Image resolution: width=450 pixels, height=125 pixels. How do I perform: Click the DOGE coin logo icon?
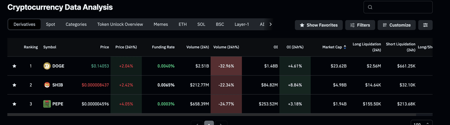tap(47, 66)
